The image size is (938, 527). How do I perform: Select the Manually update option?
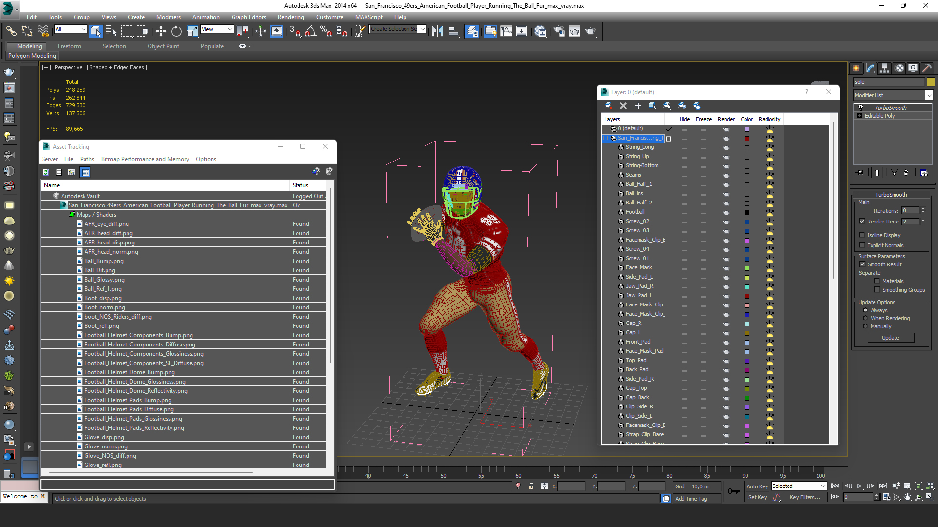click(x=866, y=326)
